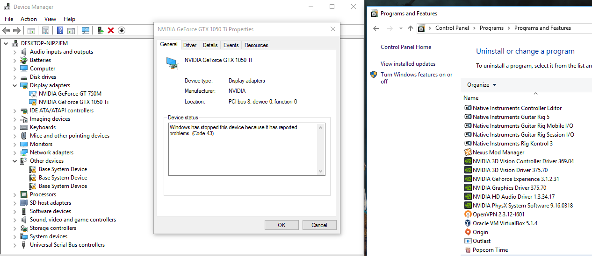Click OK in the Properties dialog
Image resolution: width=592 pixels, height=256 pixels.
coord(282,225)
